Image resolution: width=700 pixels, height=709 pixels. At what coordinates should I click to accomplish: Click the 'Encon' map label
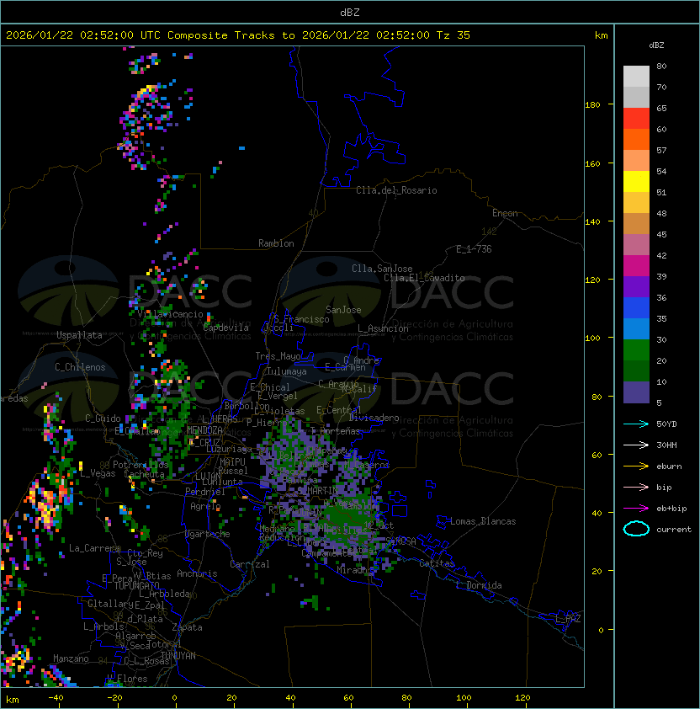pyautogui.click(x=505, y=213)
